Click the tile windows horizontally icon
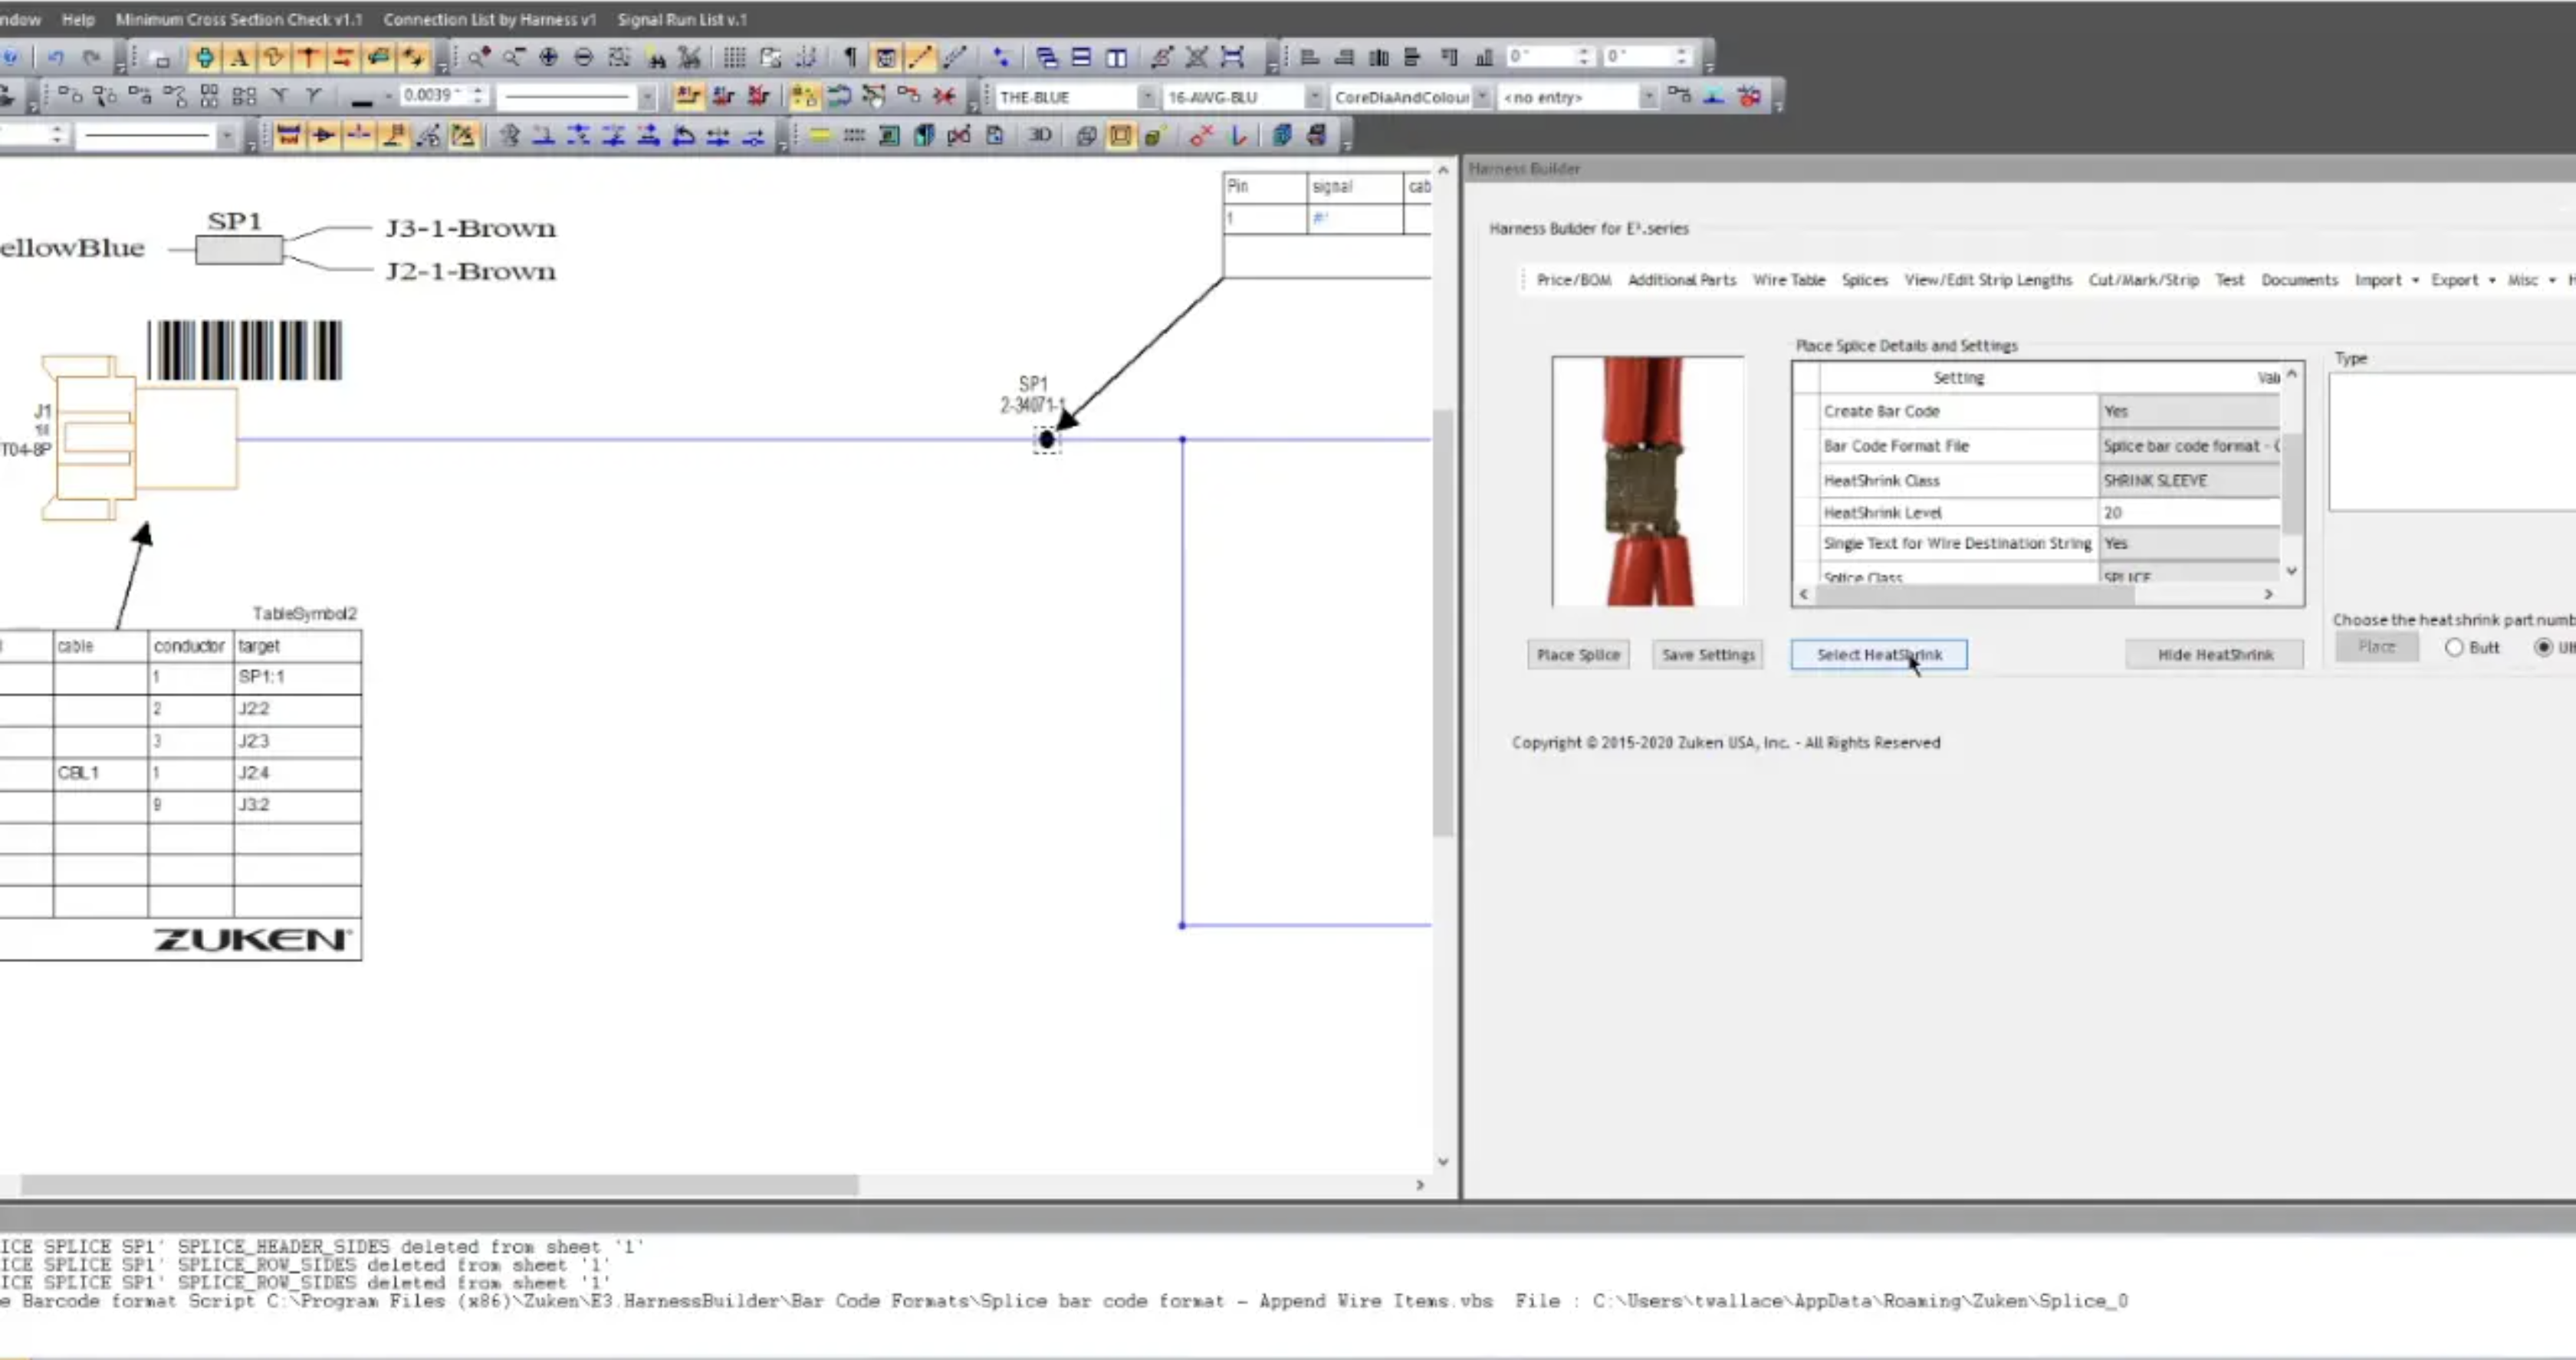Image resolution: width=2576 pixels, height=1360 pixels. (1081, 57)
